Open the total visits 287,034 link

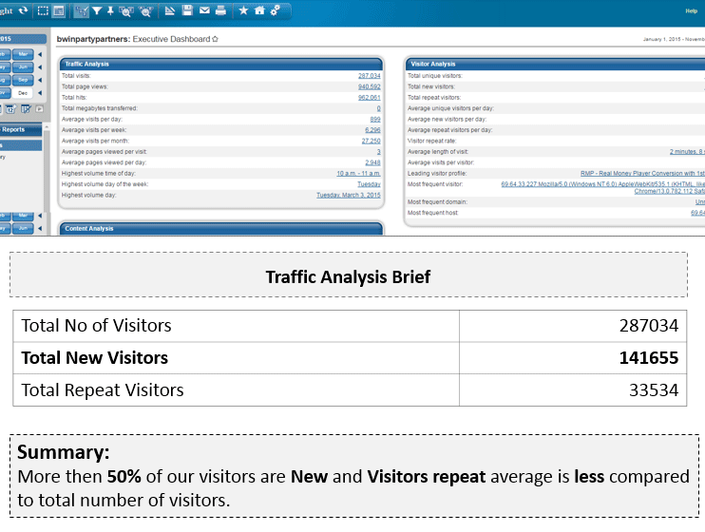pyautogui.click(x=369, y=75)
